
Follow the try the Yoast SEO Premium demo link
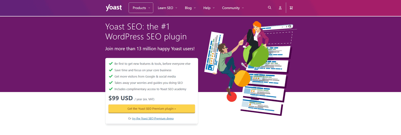[x=153, y=118]
